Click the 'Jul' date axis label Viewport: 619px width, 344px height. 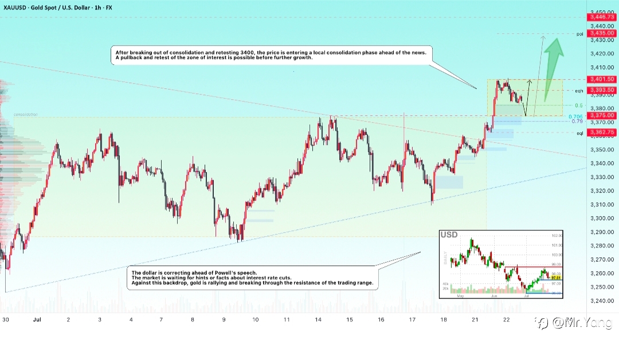[x=37, y=319]
